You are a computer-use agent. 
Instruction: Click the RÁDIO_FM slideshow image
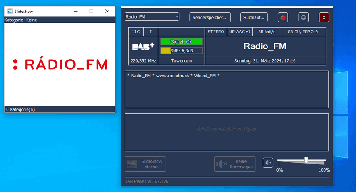coord(60,64)
